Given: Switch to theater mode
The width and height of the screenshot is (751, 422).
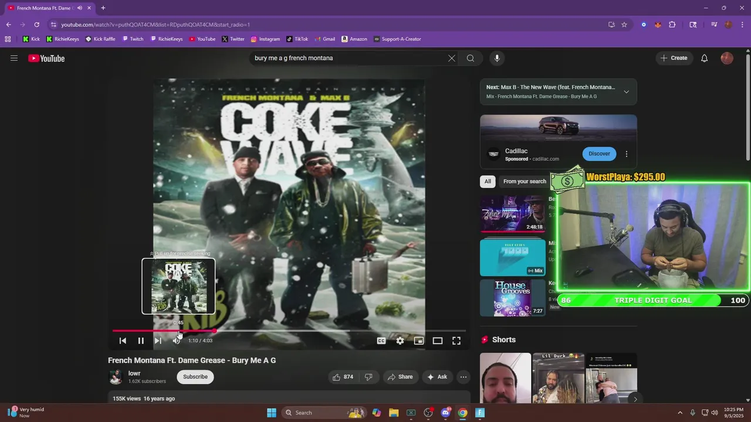Looking at the screenshot, I should pos(438,341).
